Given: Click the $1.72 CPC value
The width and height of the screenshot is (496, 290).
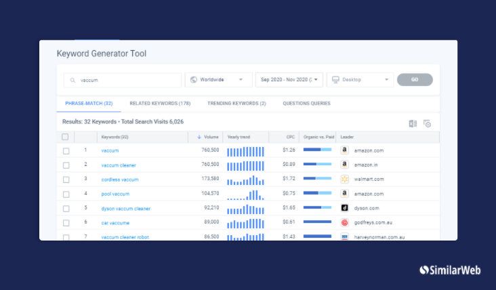Looking at the screenshot, I should tap(289, 179).
